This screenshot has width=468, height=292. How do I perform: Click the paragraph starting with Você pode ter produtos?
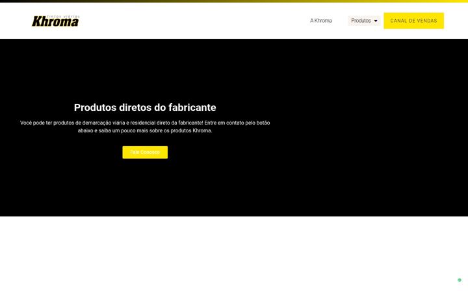coord(145,127)
